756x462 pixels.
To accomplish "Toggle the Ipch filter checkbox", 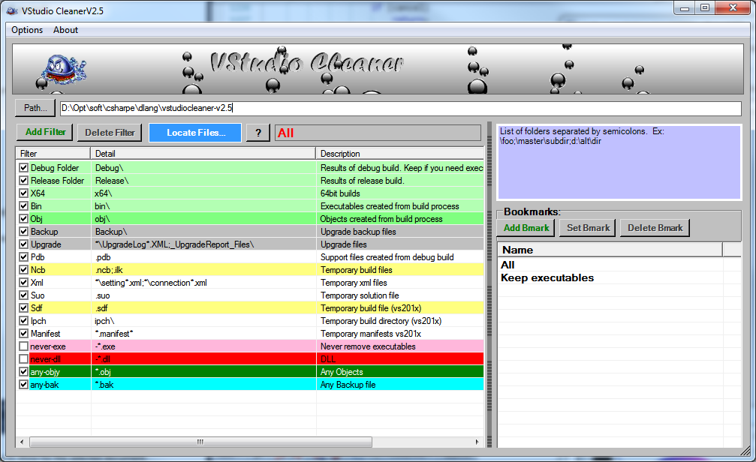I will pos(23,321).
